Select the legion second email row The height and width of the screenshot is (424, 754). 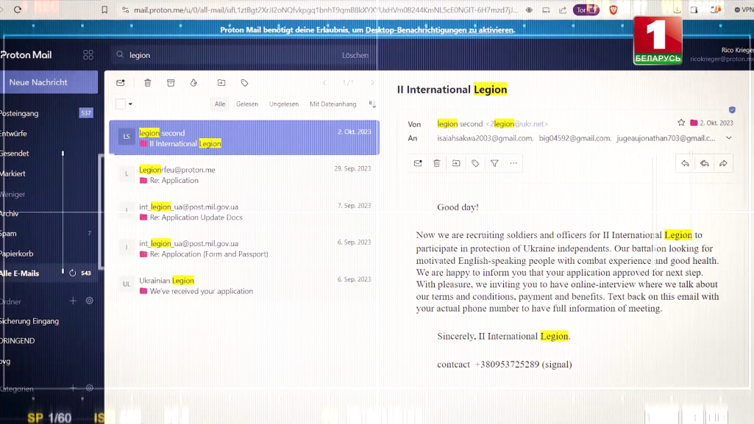(x=244, y=138)
